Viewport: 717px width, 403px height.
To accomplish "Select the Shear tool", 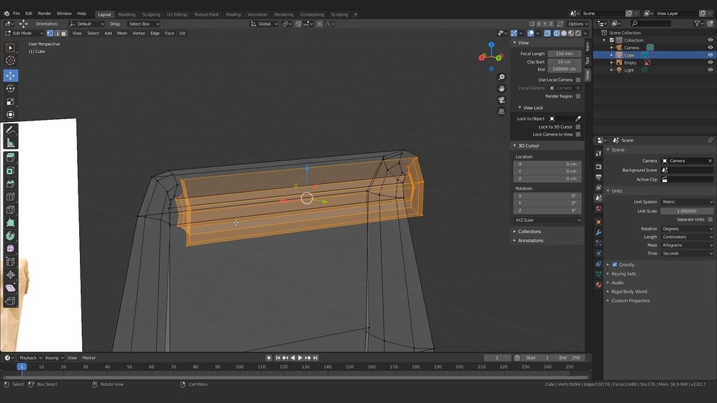I will [x=11, y=288].
